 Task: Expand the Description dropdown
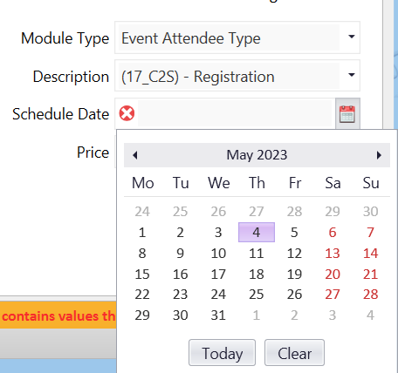tap(352, 75)
